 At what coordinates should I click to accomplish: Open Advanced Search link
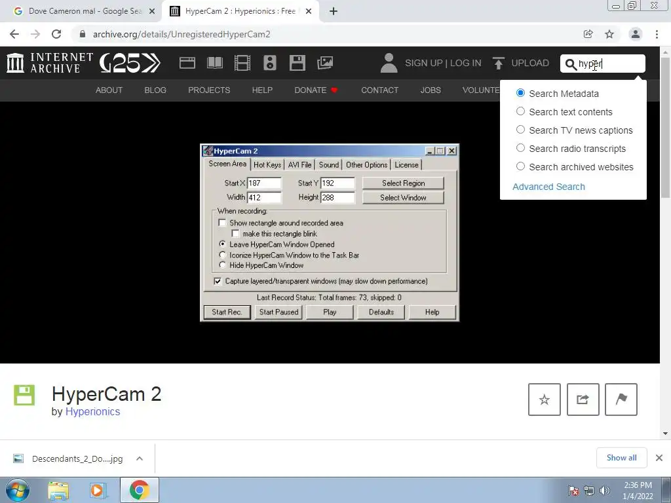point(548,187)
